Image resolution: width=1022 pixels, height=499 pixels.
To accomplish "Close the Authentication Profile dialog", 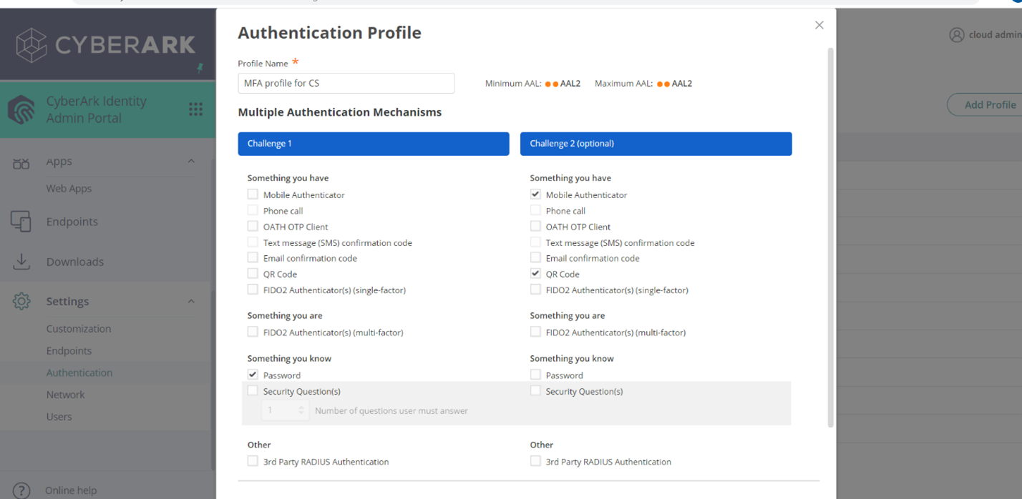I will [x=819, y=25].
